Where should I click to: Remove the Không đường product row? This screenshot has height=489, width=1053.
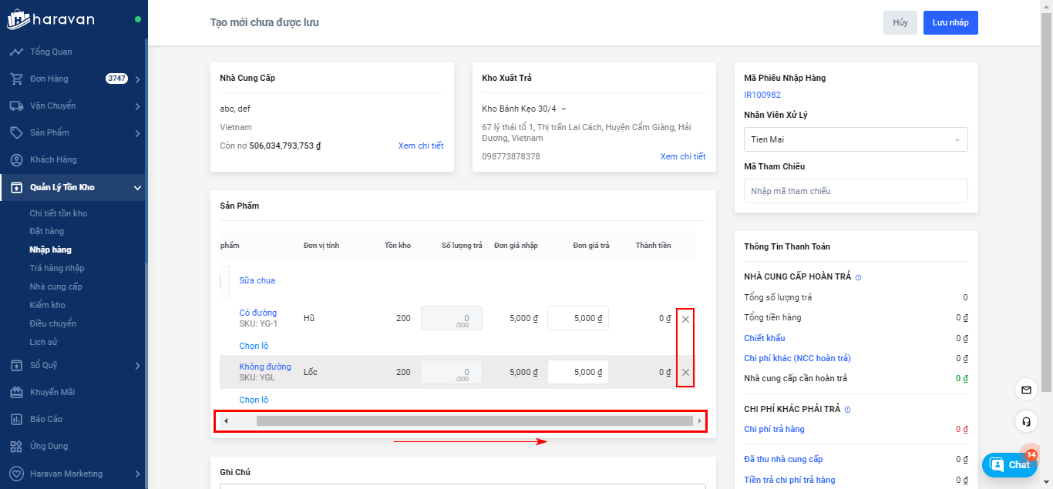[685, 373]
